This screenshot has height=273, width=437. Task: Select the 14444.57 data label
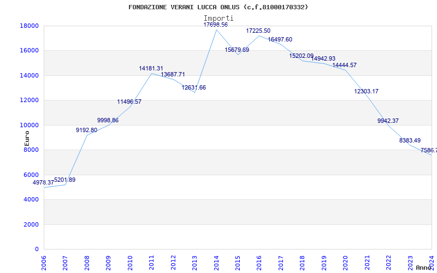pyautogui.click(x=345, y=65)
